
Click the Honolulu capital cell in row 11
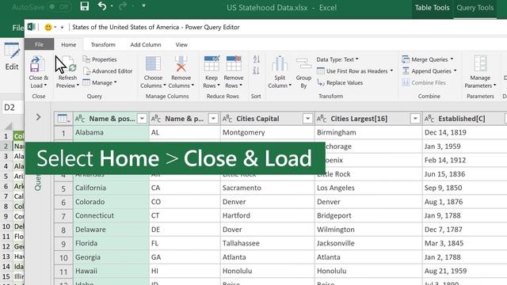(x=267, y=271)
